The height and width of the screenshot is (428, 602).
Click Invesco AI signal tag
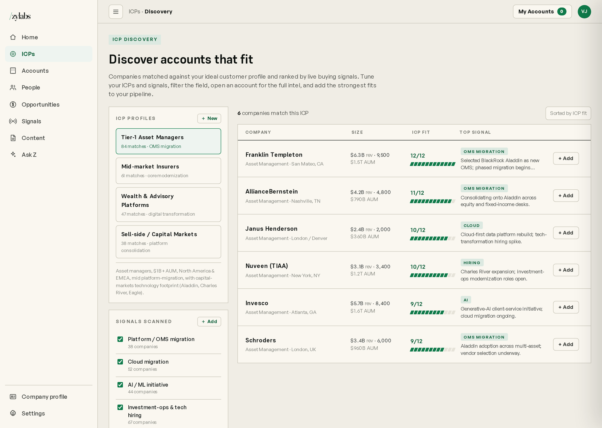click(x=466, y=300)
